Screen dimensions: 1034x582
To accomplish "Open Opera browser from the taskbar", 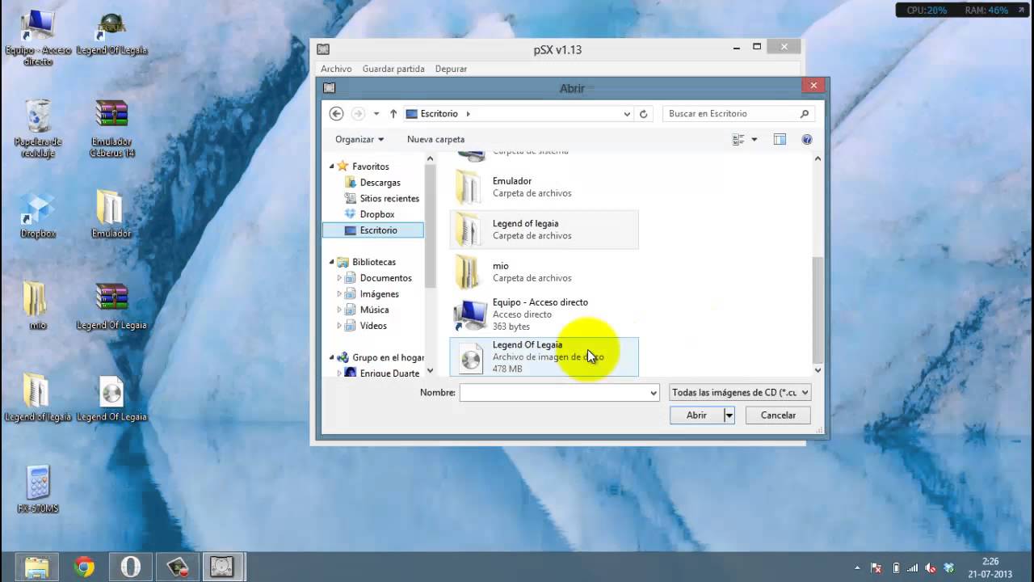I will point(130,567).
